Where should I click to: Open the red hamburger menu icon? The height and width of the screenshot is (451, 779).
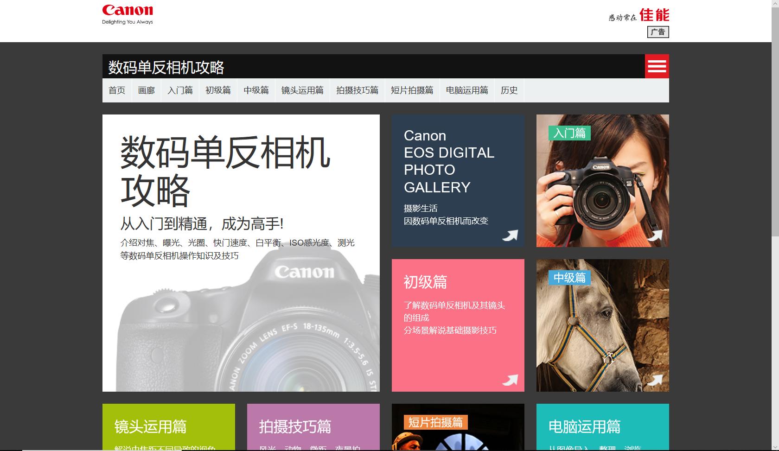click(657, 66)
